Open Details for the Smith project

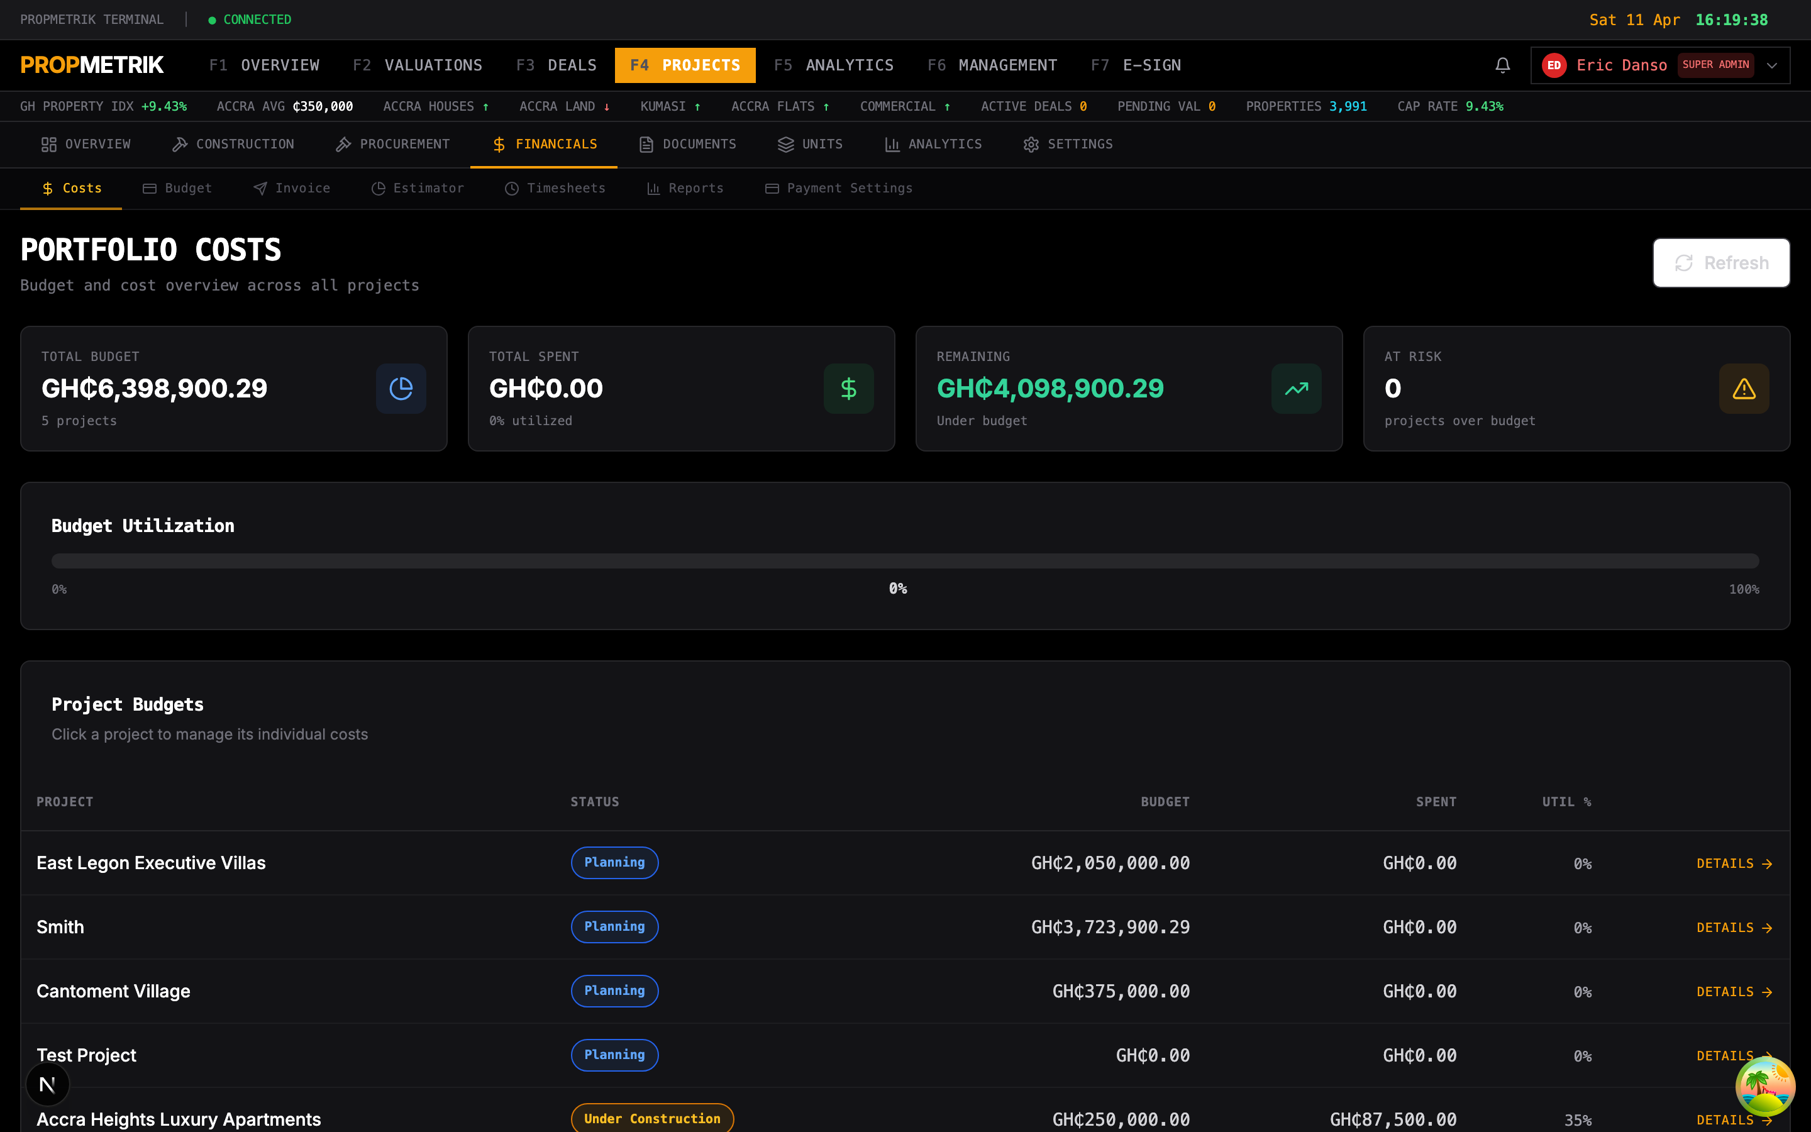tap(1734, 928)
